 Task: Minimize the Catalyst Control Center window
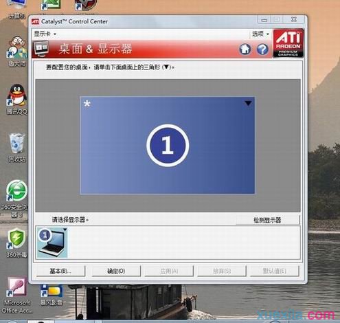tap(264, 20)
